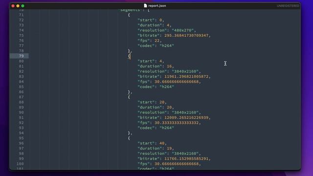The height and width of the screenshot is (176, 313).
Task: Place cursor on "start": 40 line
Action: point(152,143)
